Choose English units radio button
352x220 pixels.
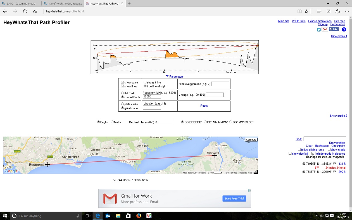pyautogui.click(x=98, y=122)
